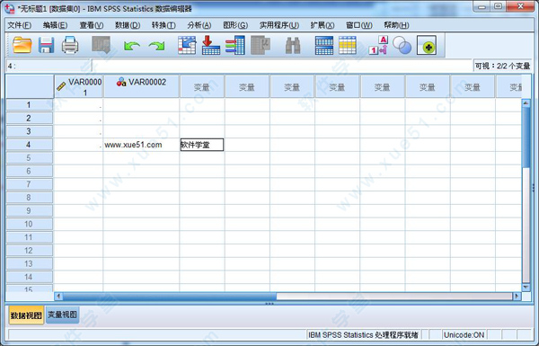Click the cell editor bar beside 4:

click(x=282, y=66)
